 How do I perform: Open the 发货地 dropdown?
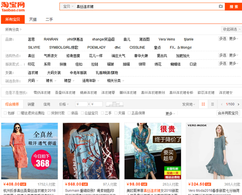coord(189,105)
